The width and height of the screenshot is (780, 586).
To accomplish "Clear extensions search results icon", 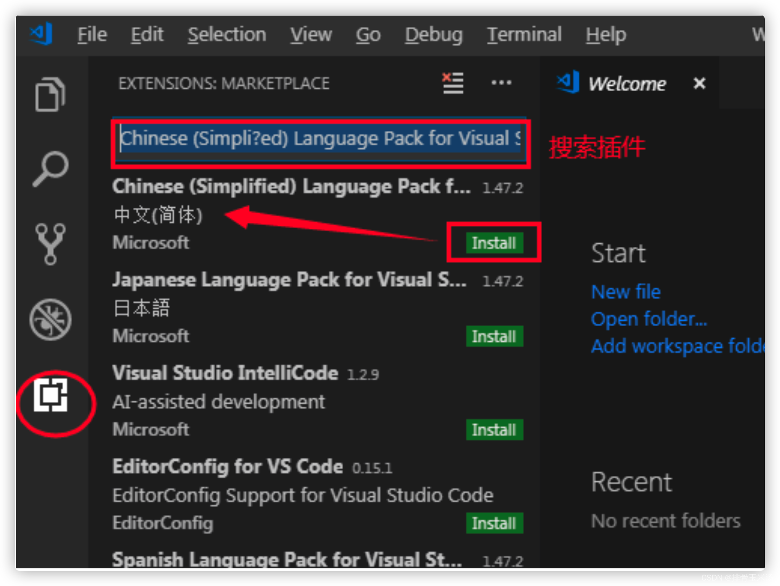I will [x=453, y=83].
